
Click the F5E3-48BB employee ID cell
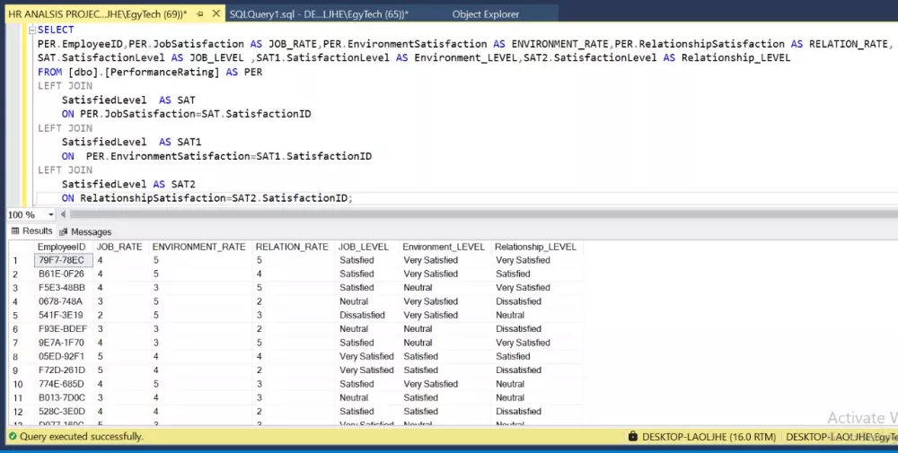click(x=62, y=288)
